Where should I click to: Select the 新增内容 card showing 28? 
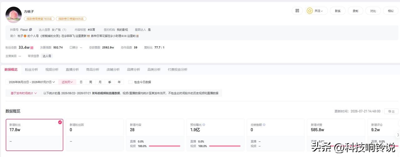[x=155, y=135]
